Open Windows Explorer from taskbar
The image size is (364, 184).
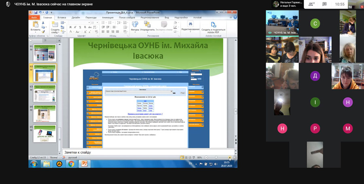click(47, 164)
